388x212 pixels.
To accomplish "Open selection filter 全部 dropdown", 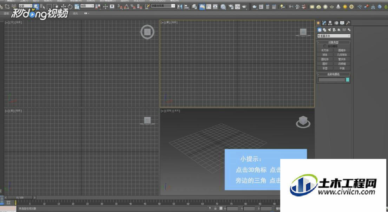I will (26, 6).
